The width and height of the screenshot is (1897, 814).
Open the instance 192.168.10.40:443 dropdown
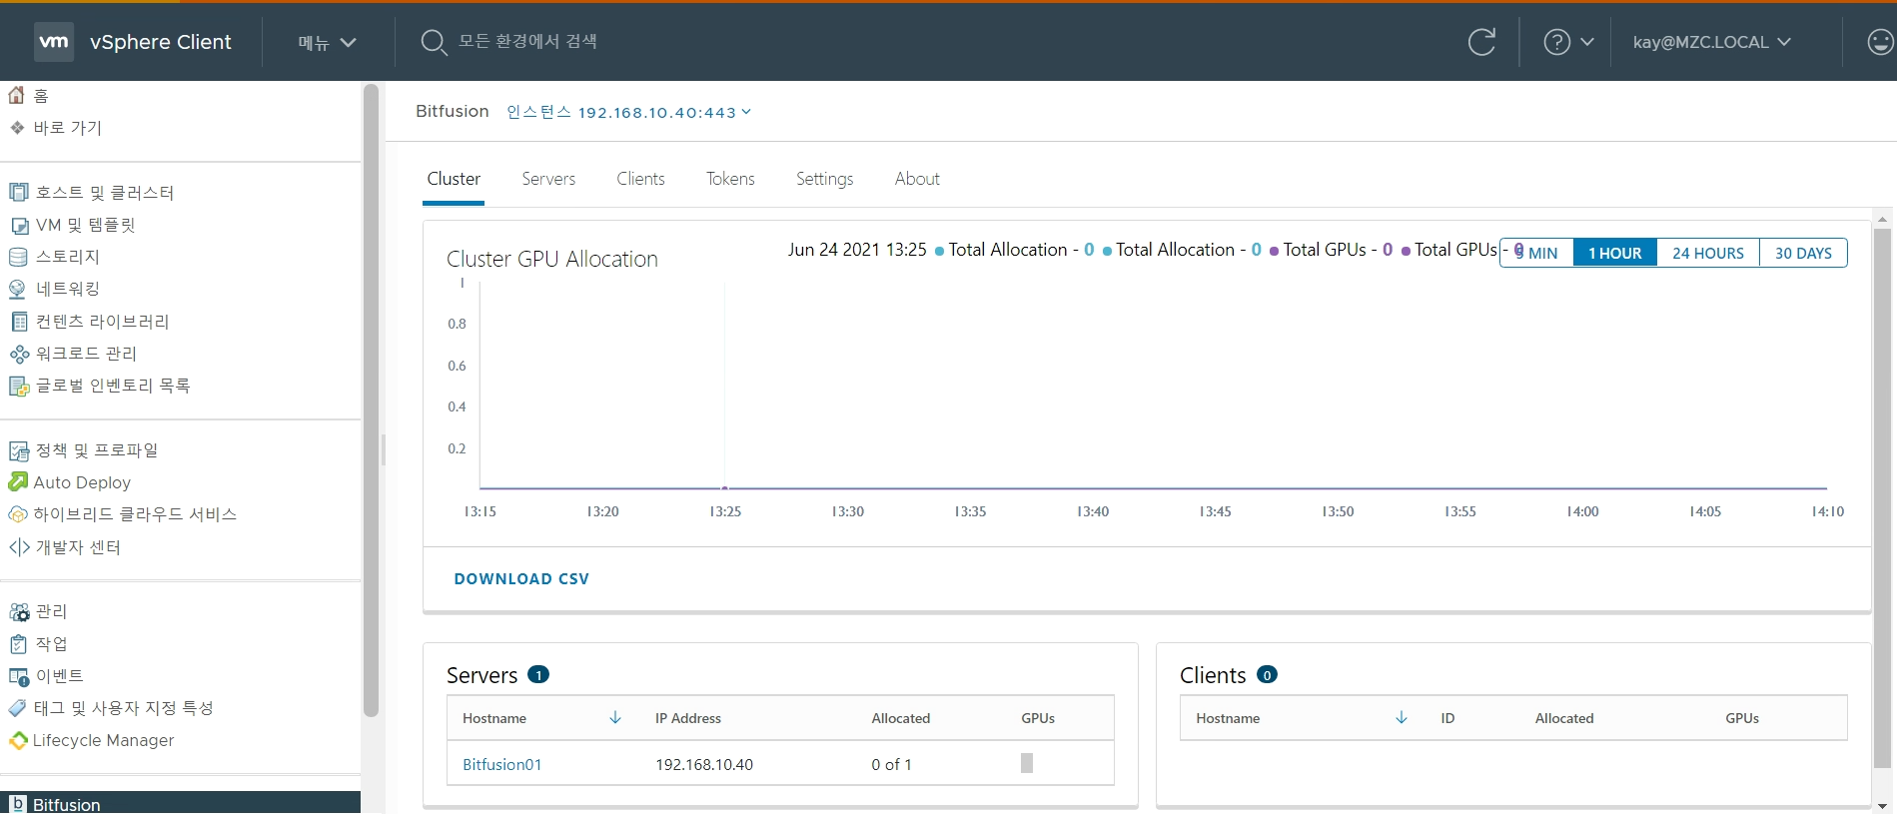(628, 112)
